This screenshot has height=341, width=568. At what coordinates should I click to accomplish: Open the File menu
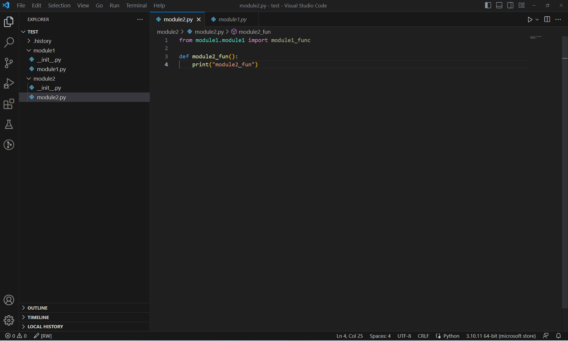pyautogui.click(x=21, y=5)
